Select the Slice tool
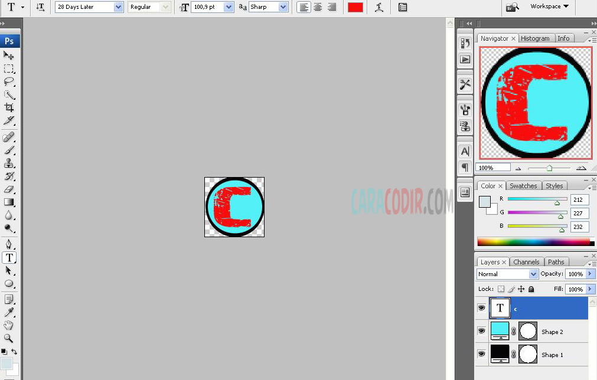Screen dimensions: 597x380 [8, 120]
